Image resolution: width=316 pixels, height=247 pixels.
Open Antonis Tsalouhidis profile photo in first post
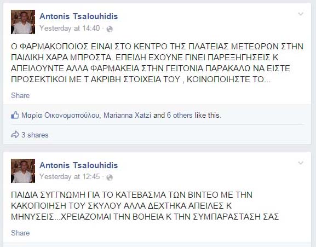tap(23, 22)
